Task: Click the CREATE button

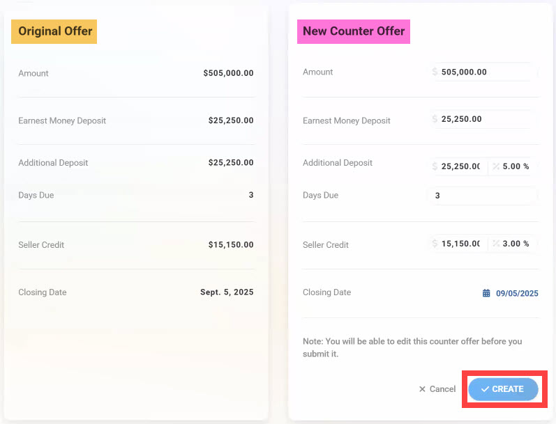Action: [503, 389]
